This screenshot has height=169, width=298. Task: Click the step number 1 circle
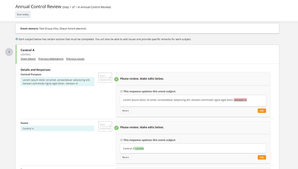point(9,52)
